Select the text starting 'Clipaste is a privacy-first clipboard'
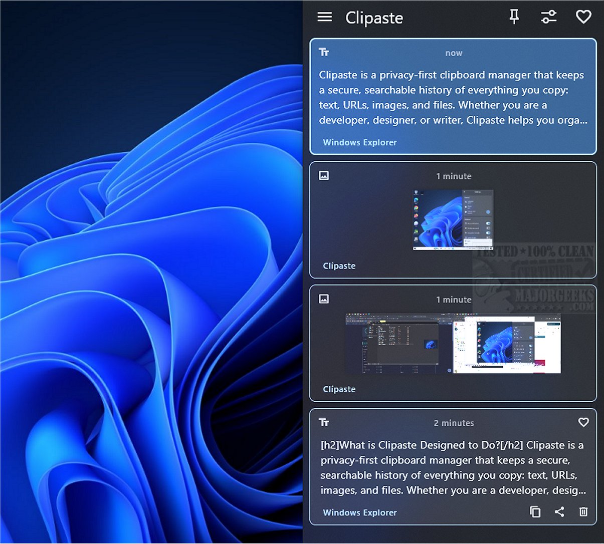The image size is (604, 544). pyautogui.click(x=453, y=97)
